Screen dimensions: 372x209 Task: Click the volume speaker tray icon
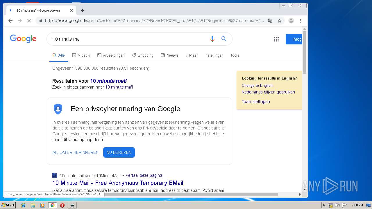337,205
